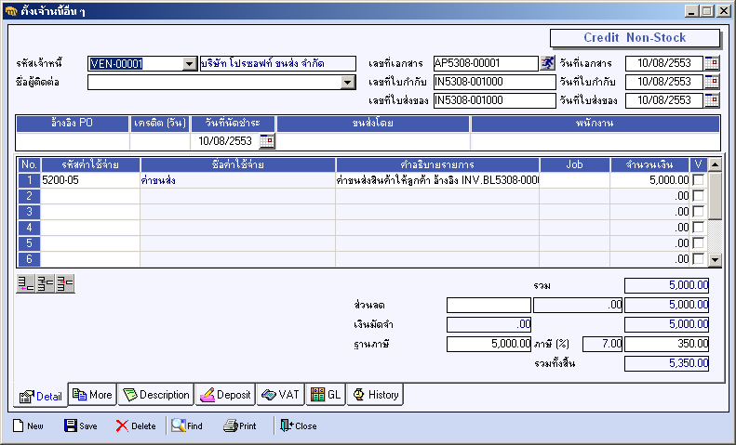Toggle V checkbox on row 1
The image size is (736, 445).
click(x=698, y=180)
